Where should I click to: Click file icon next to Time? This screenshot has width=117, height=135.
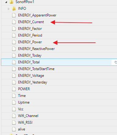(x=14, y=96)
